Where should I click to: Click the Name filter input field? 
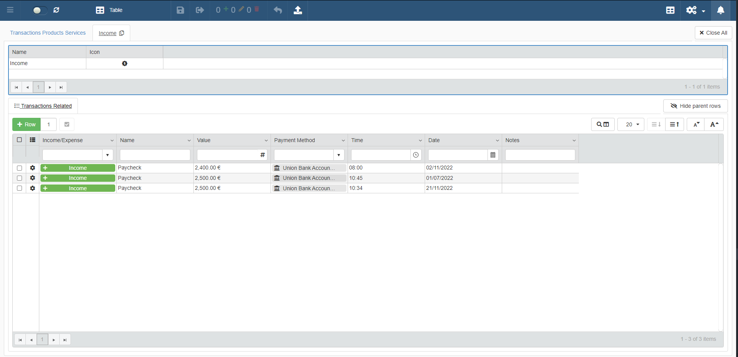[x=155, y=155]
